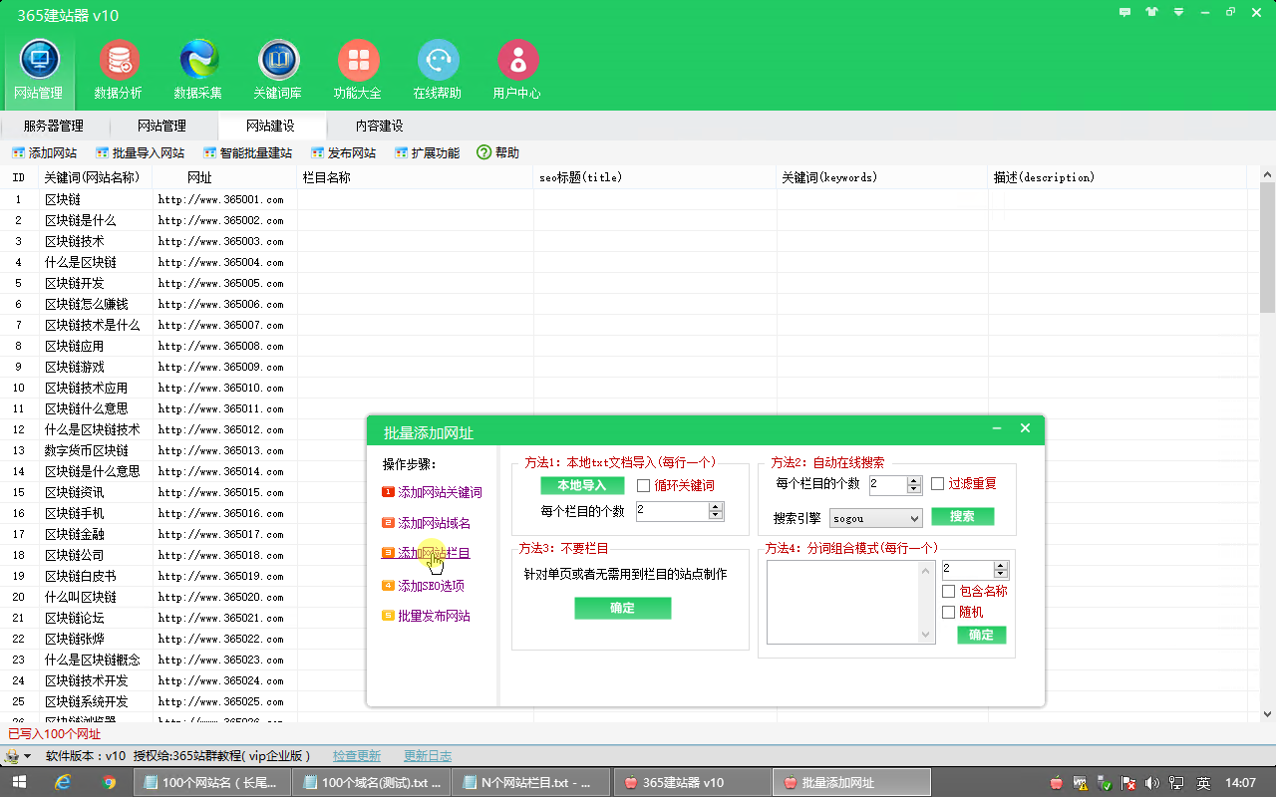Open the 功能大全 icon
Viewport: 1276px width, 797px height.
(x=358, y=70)
